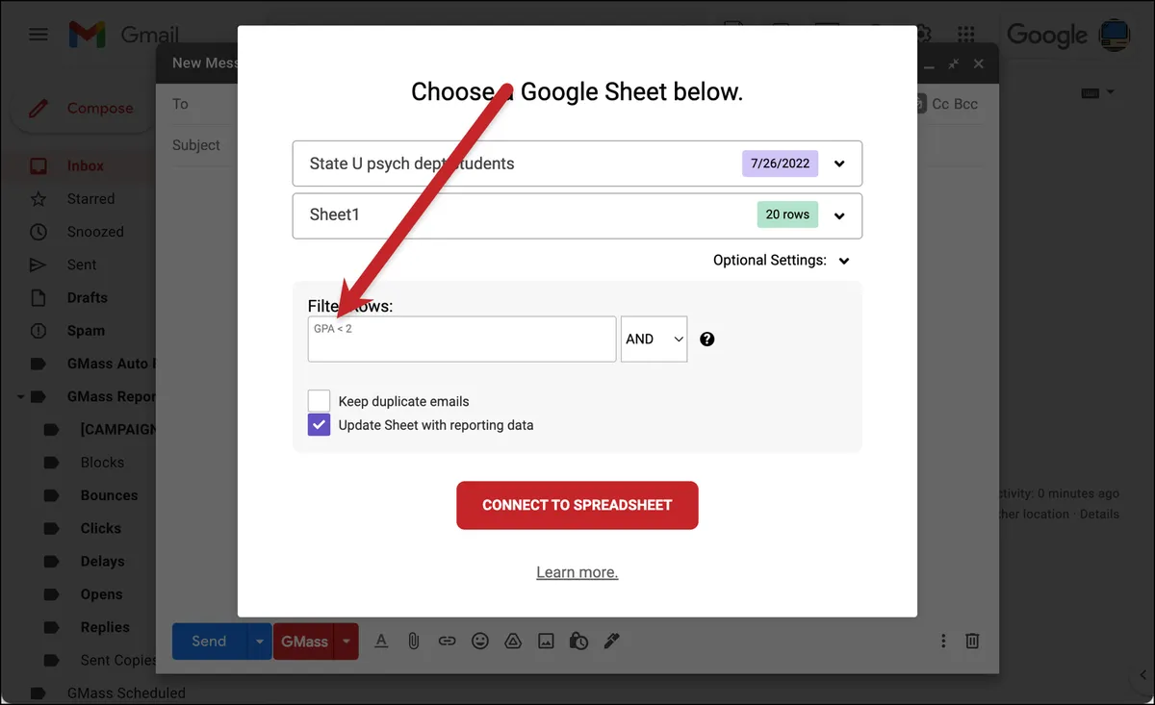Image resolution: width=1155 pixels, height=705 pixels.
Task: Click the Compose button
Action: coord(82,109)
